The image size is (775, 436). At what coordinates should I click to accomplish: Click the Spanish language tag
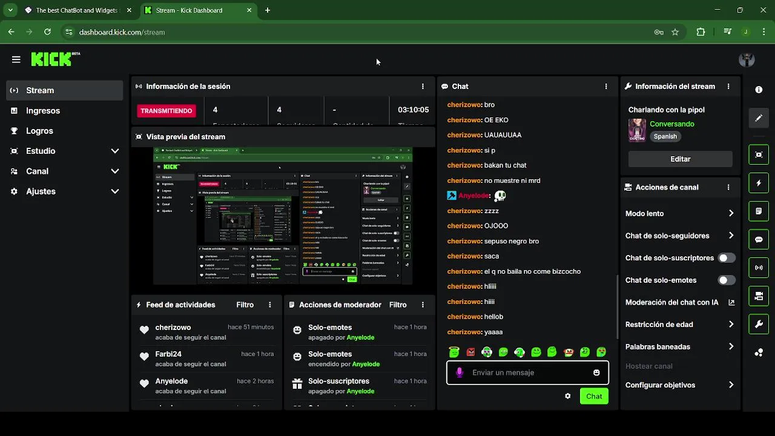[x=665, y=137]
